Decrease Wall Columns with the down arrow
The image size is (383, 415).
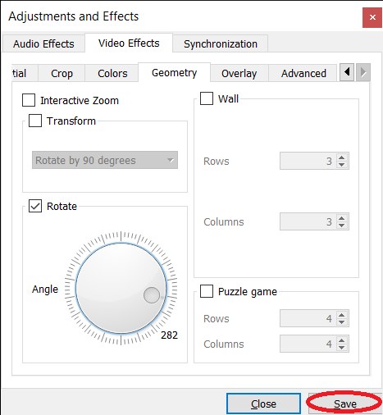(x=341, y=226)
